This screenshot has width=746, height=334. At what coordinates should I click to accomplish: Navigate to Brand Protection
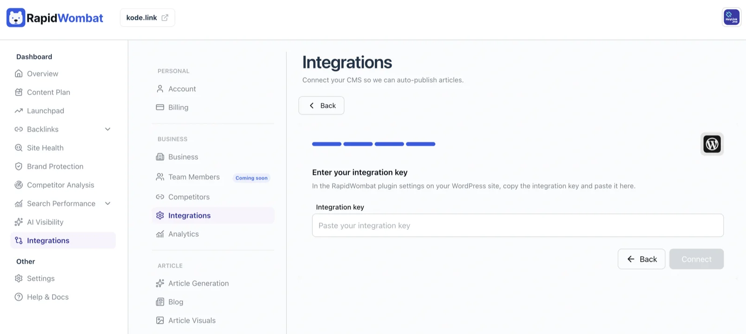[55, 166]
